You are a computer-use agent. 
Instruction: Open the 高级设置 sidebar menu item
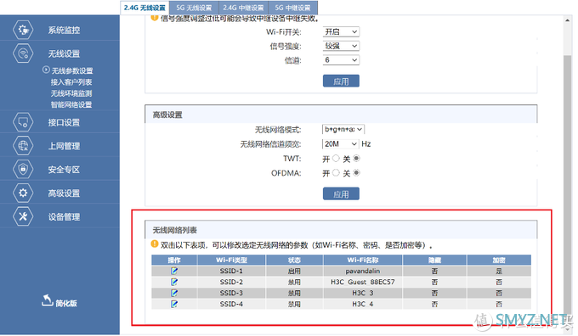[64, 193]
